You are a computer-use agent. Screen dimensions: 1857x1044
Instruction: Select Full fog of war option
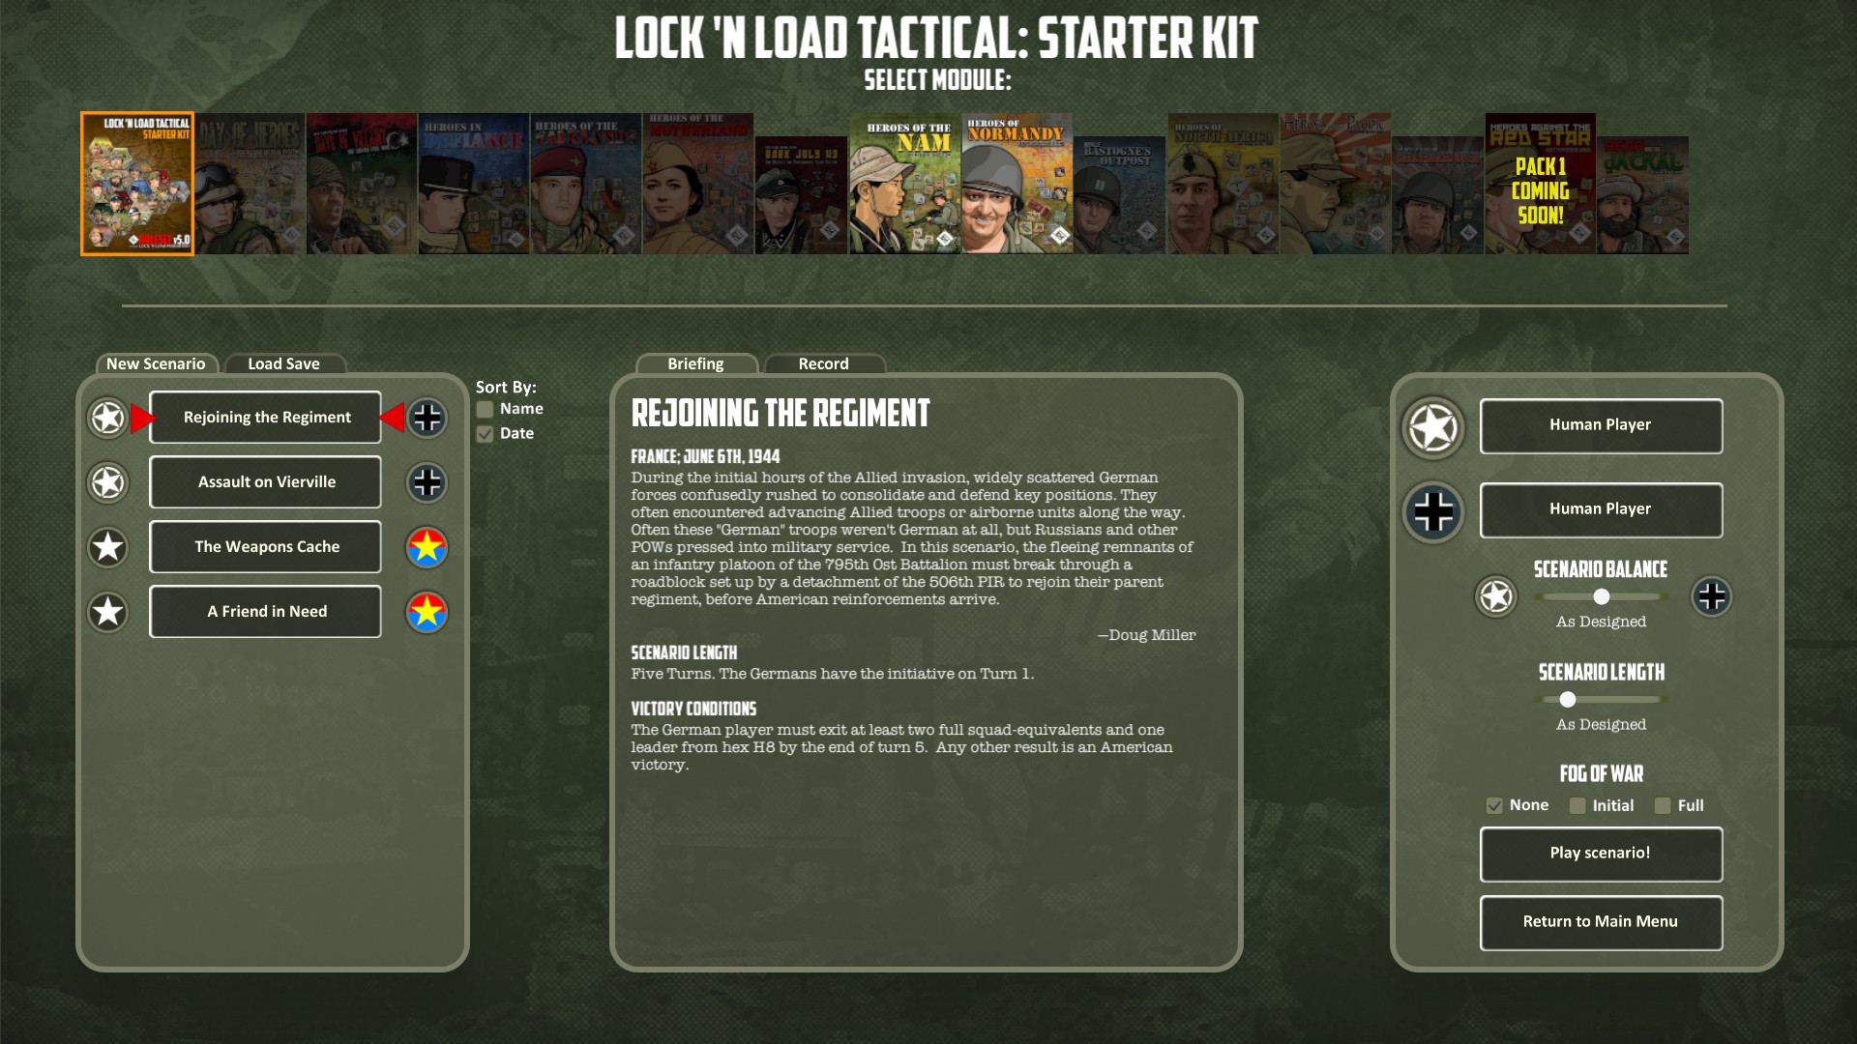(x=1663, y=805)
